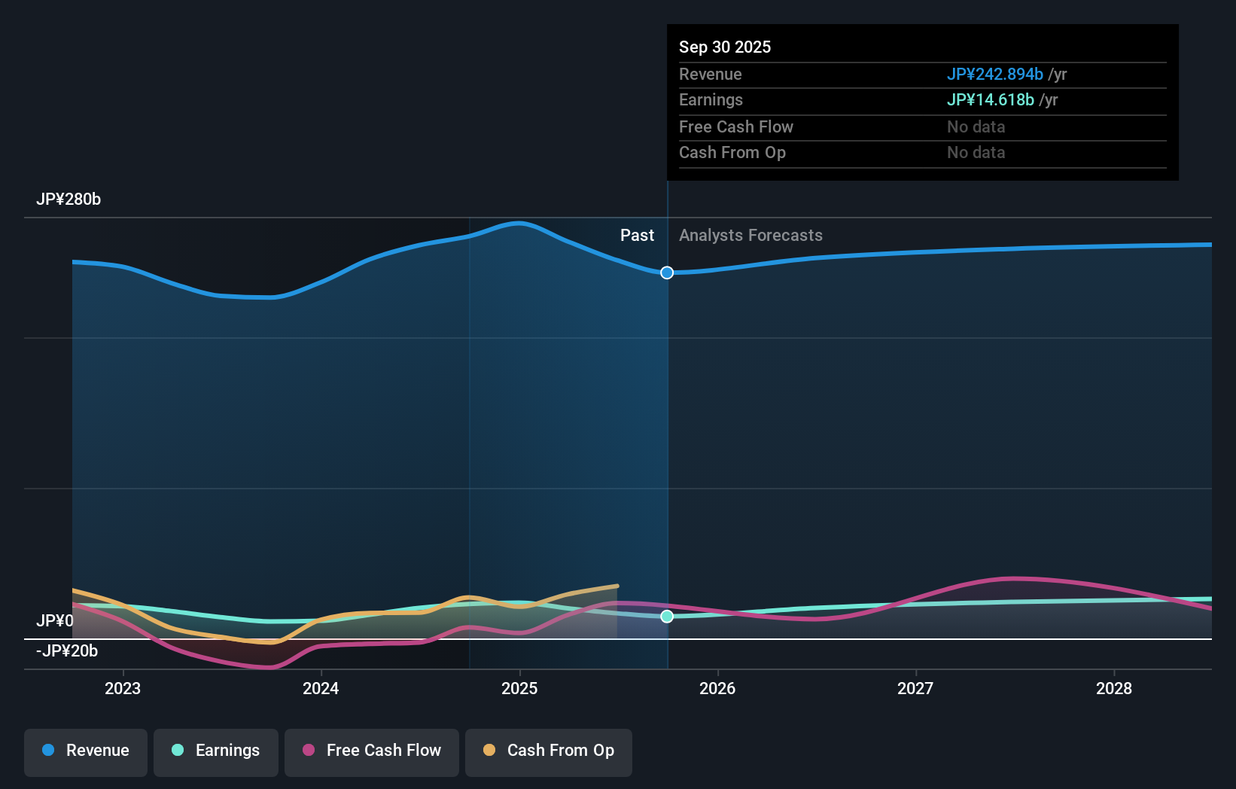
Task: Click the orange Cash From Op legend dot
Action: [489, 751]
